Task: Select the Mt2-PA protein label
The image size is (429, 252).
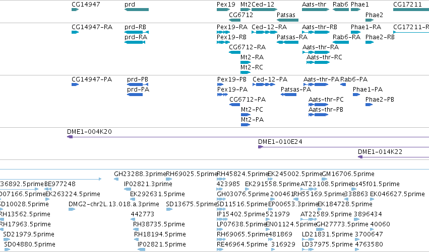Action: pyautogui.click(x=252, y=120)
